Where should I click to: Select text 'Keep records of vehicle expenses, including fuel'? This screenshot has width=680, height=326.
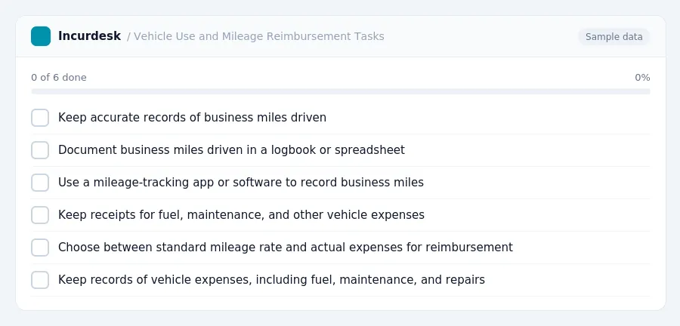coord(197,280)
